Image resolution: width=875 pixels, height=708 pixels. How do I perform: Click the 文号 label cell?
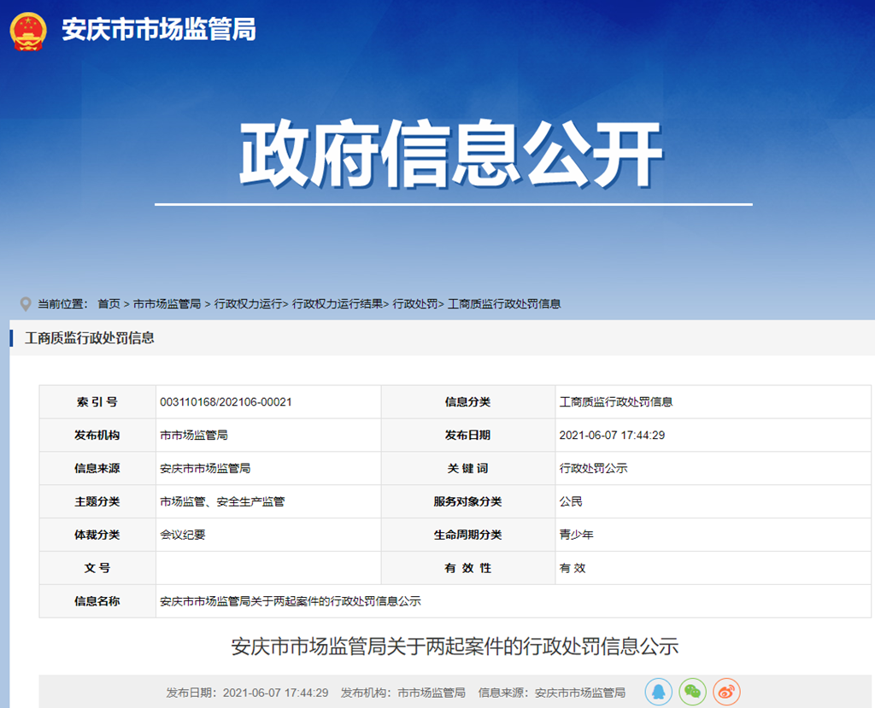[97, 568]
